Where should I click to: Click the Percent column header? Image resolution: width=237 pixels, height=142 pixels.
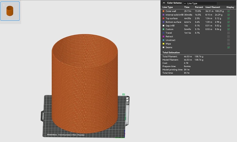199,7
